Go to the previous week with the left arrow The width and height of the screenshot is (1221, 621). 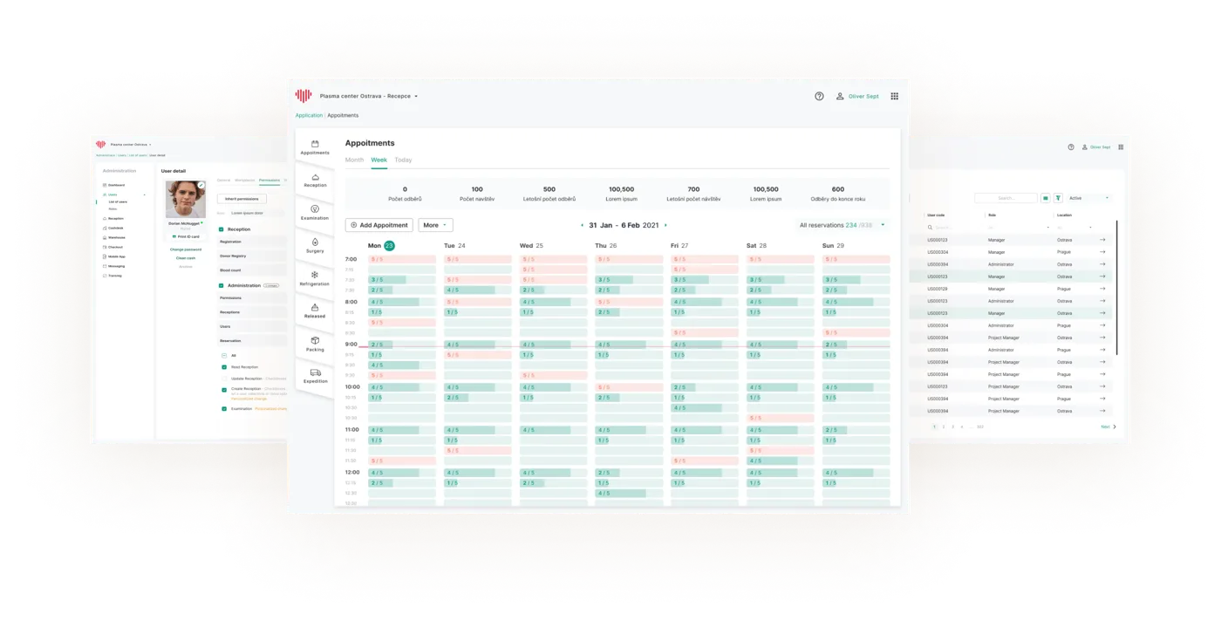582,225
